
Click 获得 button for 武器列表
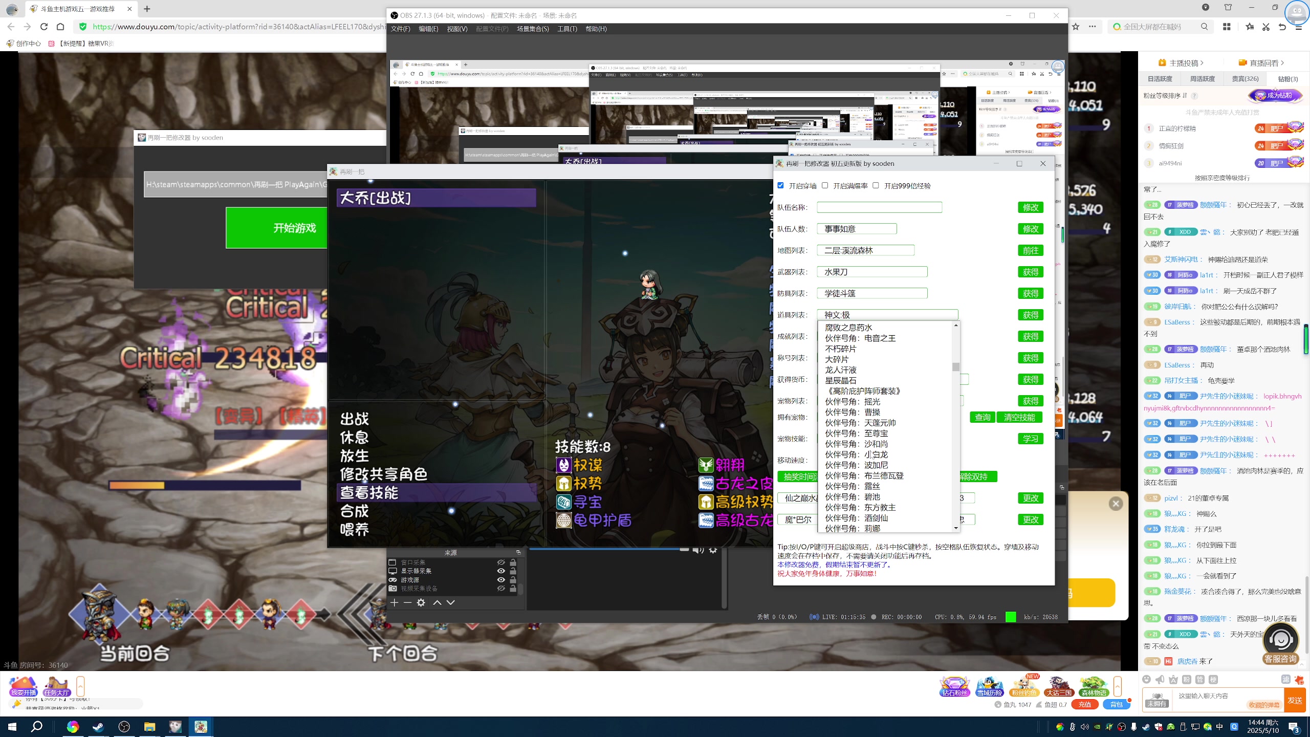(x=1030, y=272)
